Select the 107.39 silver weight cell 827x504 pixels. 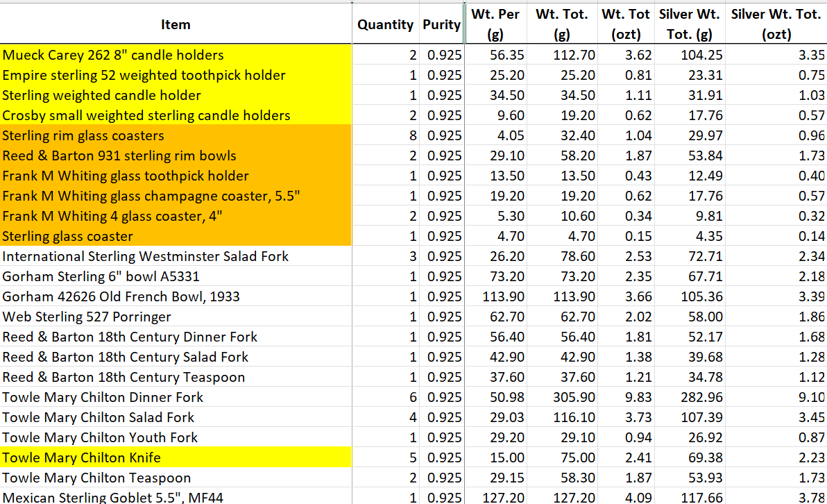pos(690,417)
